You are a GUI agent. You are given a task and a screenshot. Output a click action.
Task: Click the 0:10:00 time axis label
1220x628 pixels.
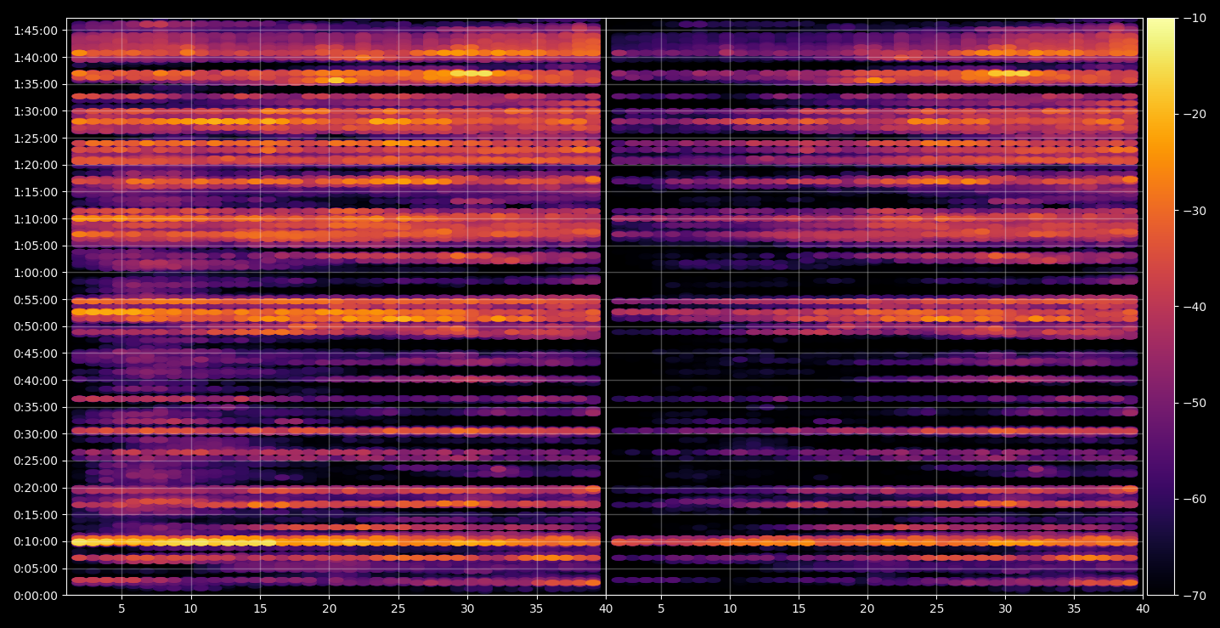37,541
